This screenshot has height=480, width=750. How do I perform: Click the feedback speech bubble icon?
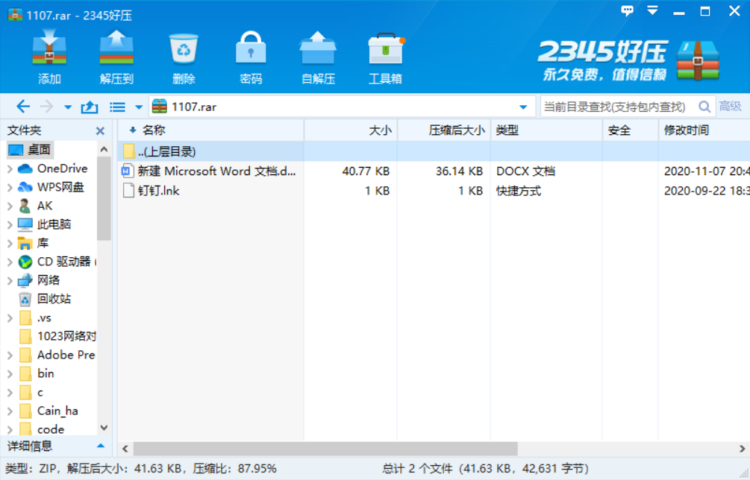click(x=627, y=10)
